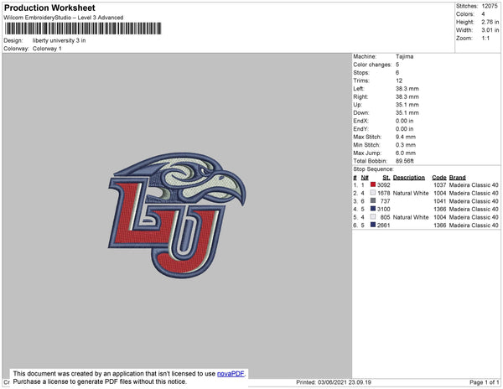Viewport: 503px width, 389px height.
Task: Select the 'Production Worksheet' heading
Action: (49, 8)
